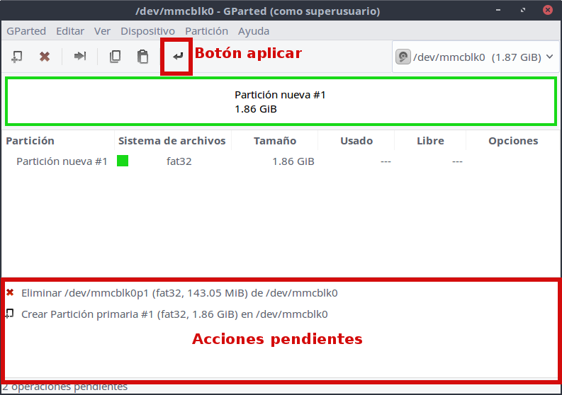
Task: Open the GParted menu
Action: (x=26, y=31)
